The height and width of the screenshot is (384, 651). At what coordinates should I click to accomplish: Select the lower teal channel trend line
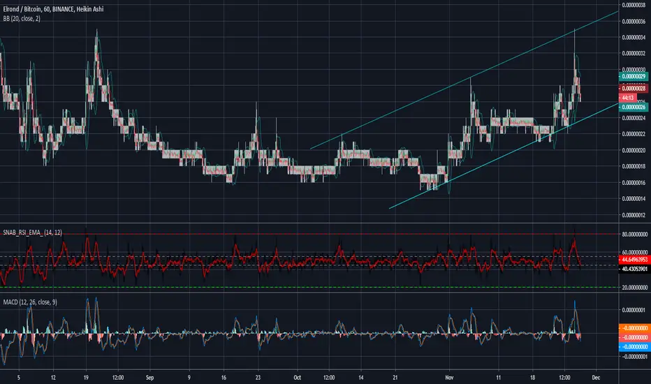[x=504, y=155]
